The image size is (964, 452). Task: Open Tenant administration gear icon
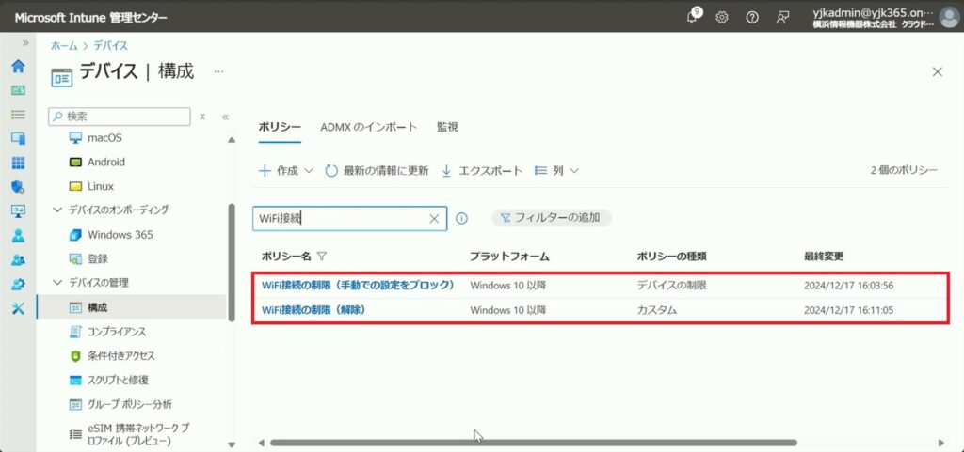coord(19,284)
